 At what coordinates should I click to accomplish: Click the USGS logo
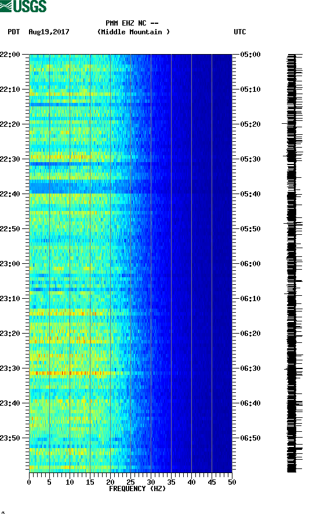tap(23, 6)
